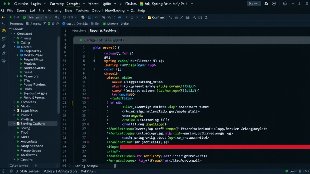Select the Autop Soenons folder
The image size is (310, 174).
(31, 146)
